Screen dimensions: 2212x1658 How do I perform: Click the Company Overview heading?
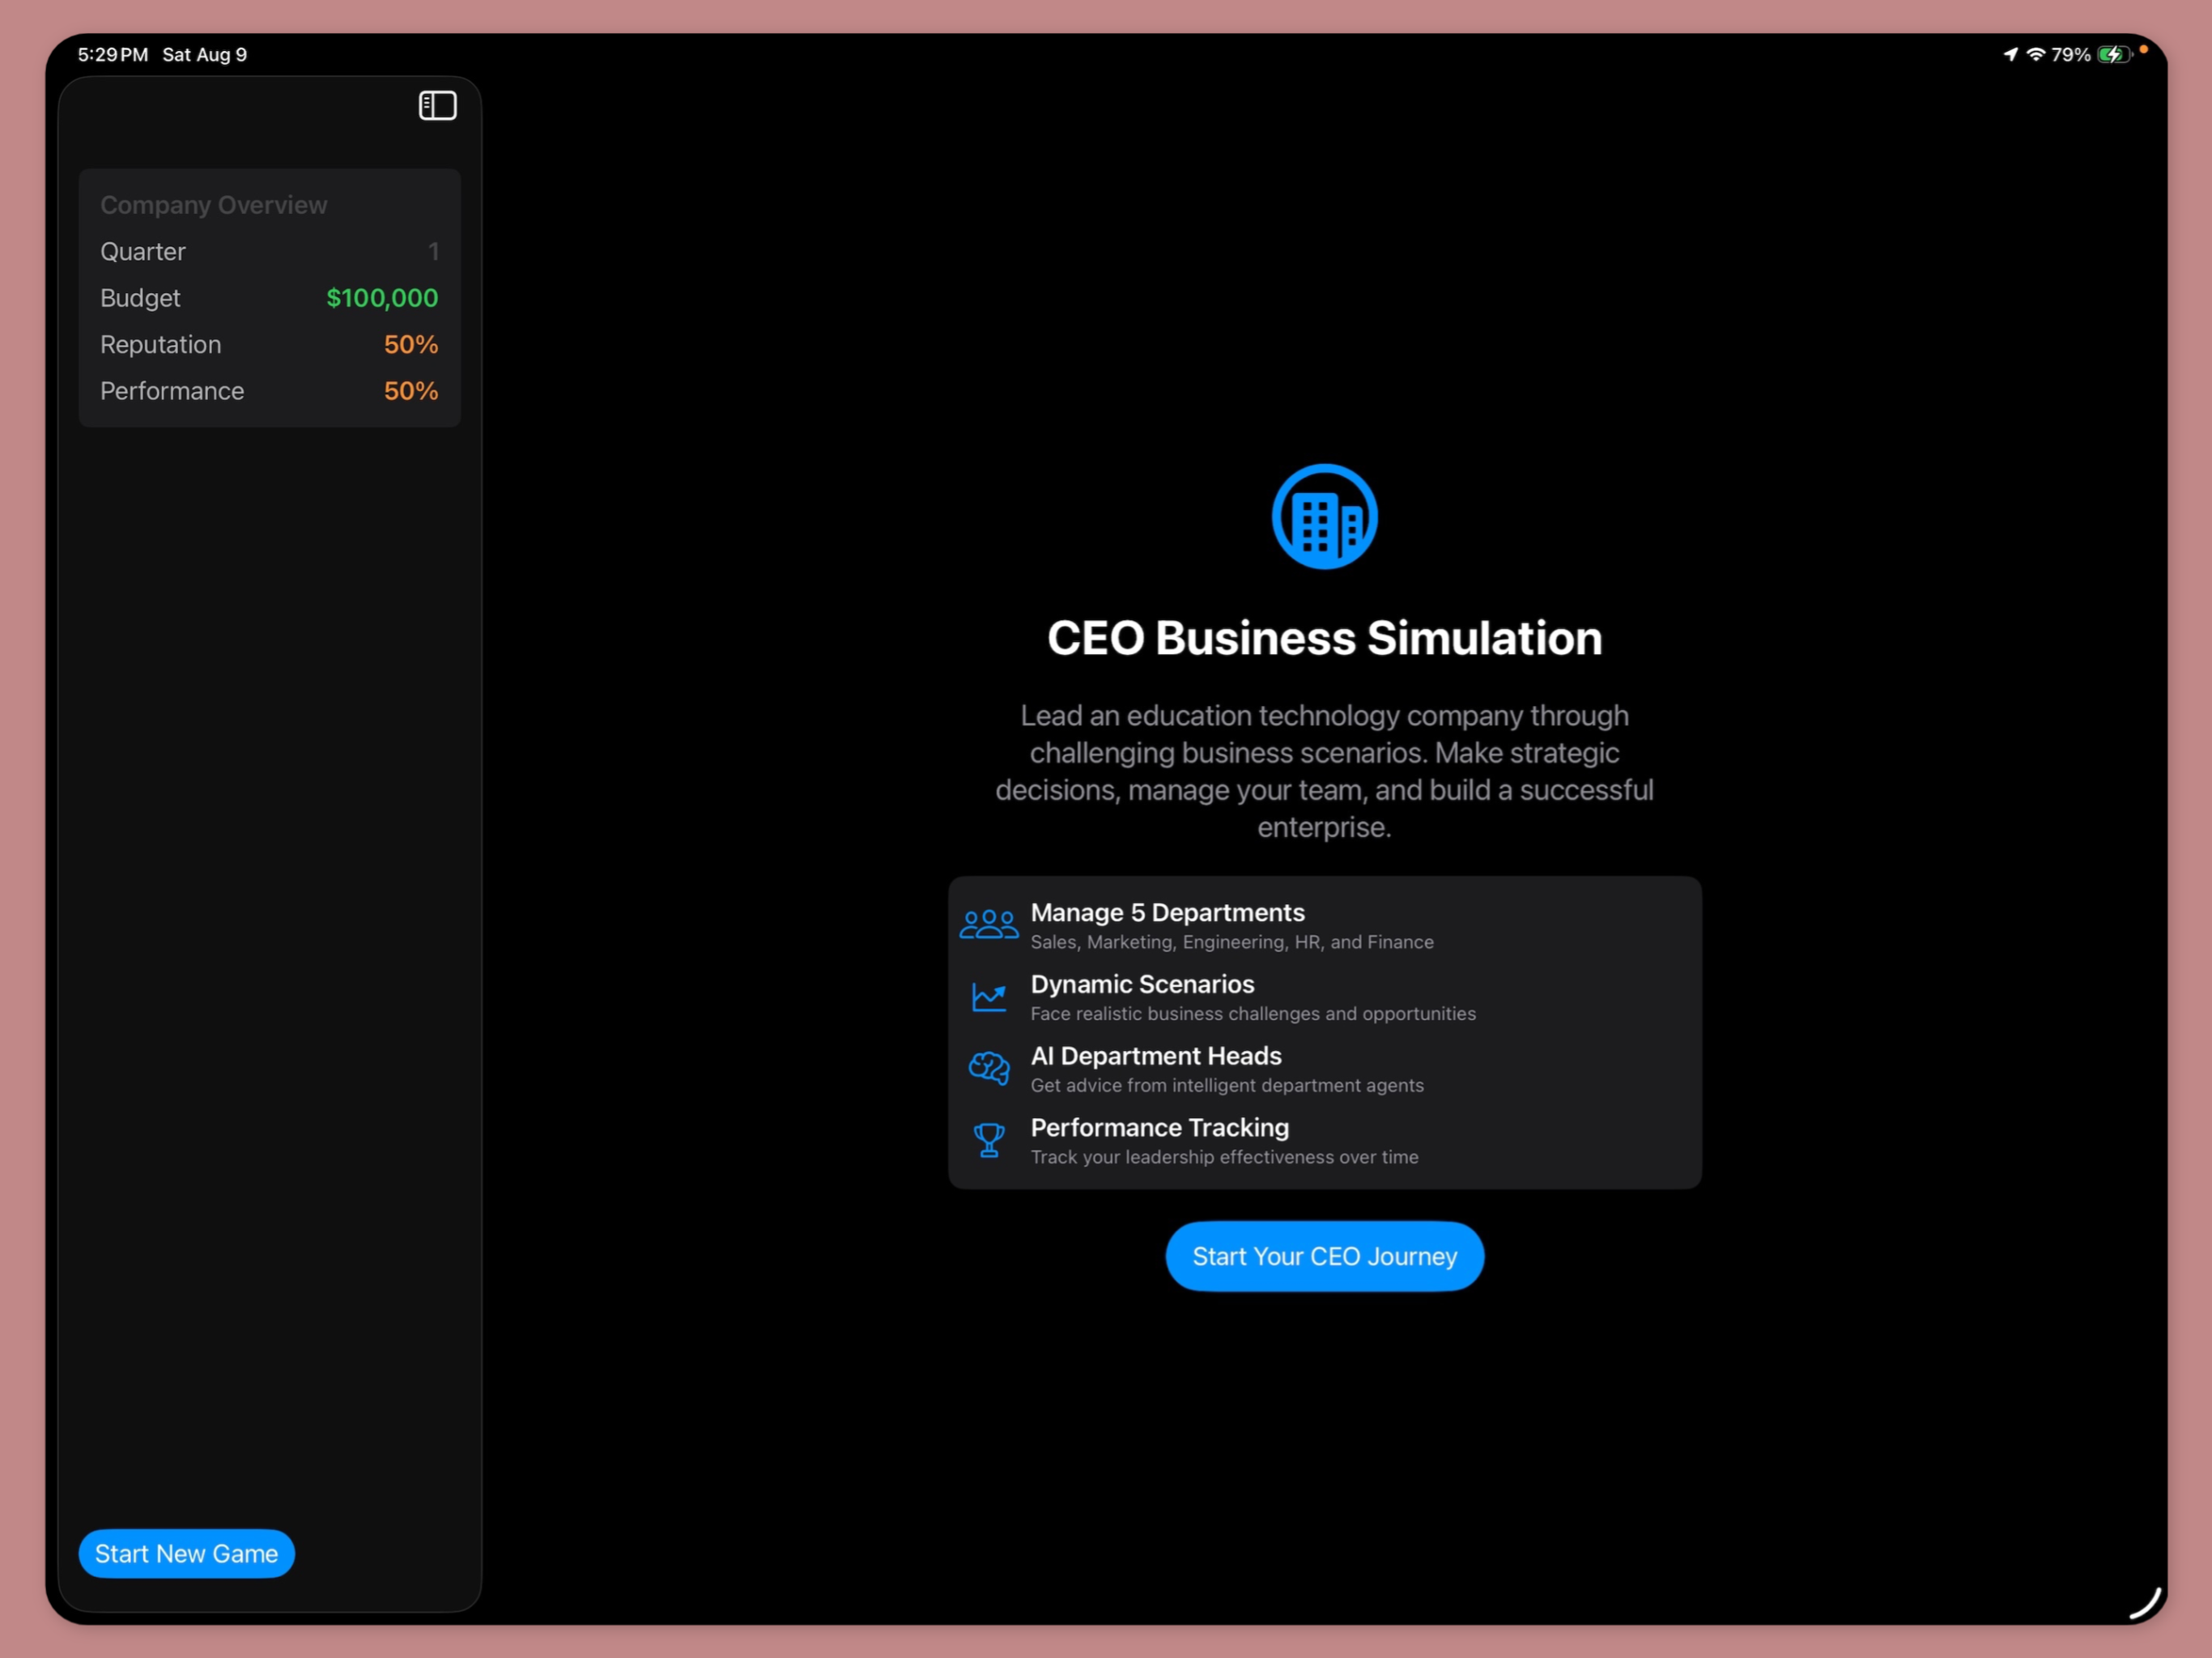click(x=213, y=205)
